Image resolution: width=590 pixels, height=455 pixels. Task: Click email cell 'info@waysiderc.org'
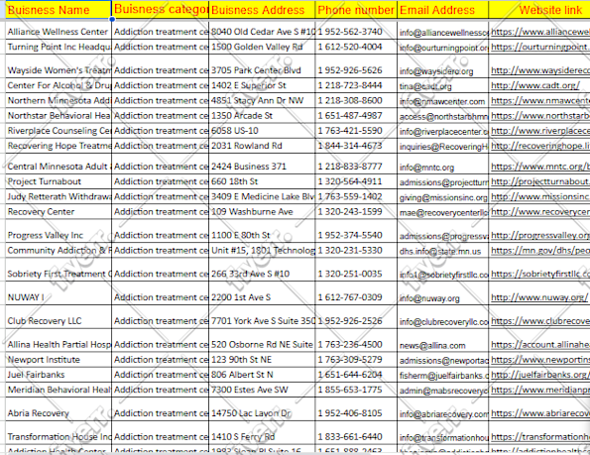[443, 66]
